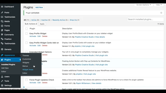Screen dimensions: 166x93
Task: Filter plugins by Inactive
Action: [44, 20]
